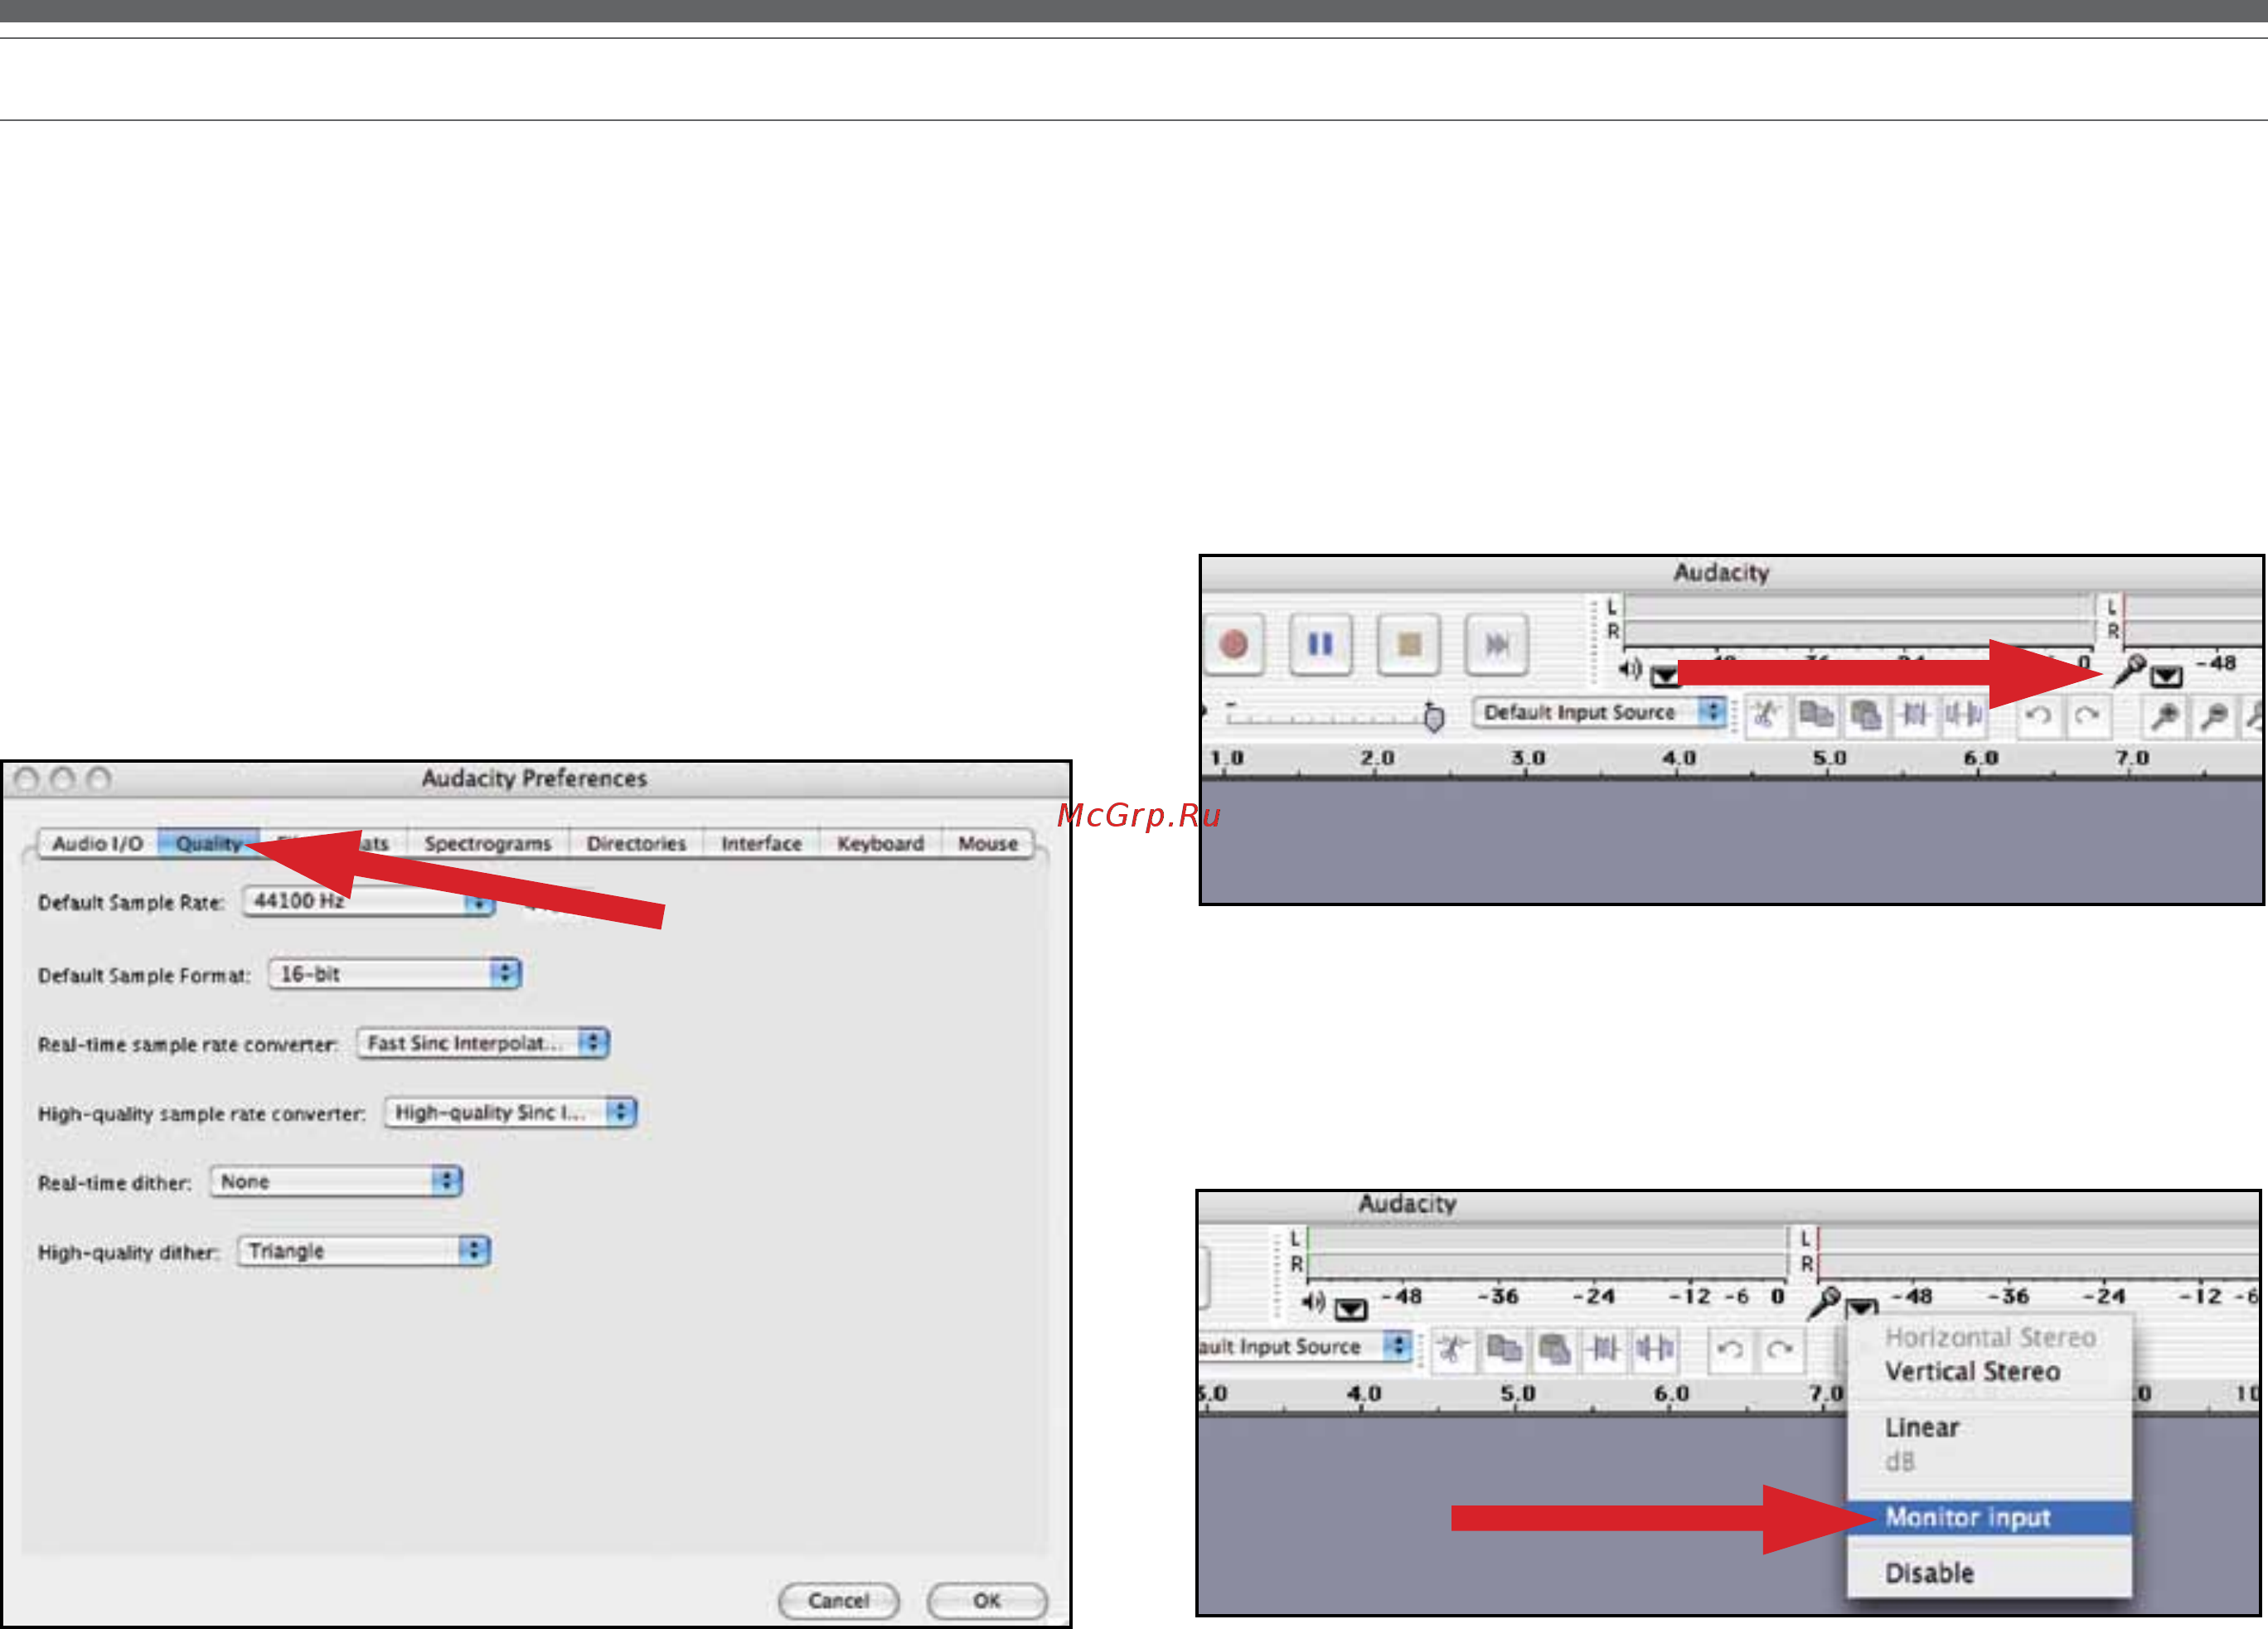The height and width of the screenshot is (1629, 2268).
Task: Click Skip to End in the upper Audacity window
Action: pyautogui.click(x=1497, y=644)
